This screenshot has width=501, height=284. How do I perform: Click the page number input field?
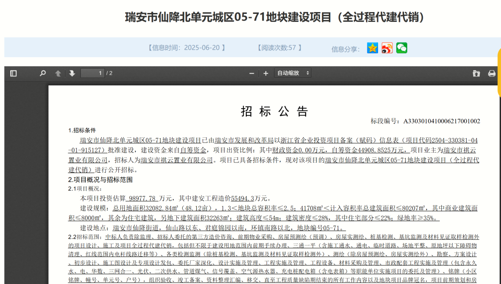coord(92,73)
